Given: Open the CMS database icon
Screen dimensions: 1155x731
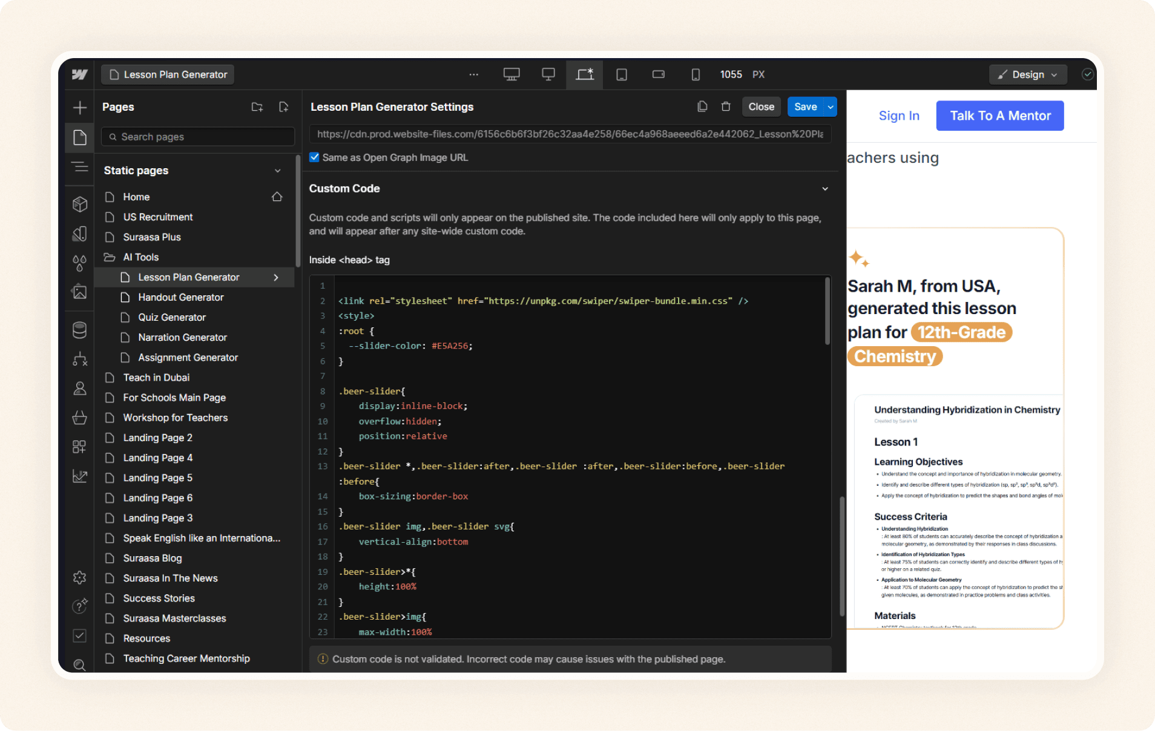Looking at the screenshot, I should click(79, 330).
